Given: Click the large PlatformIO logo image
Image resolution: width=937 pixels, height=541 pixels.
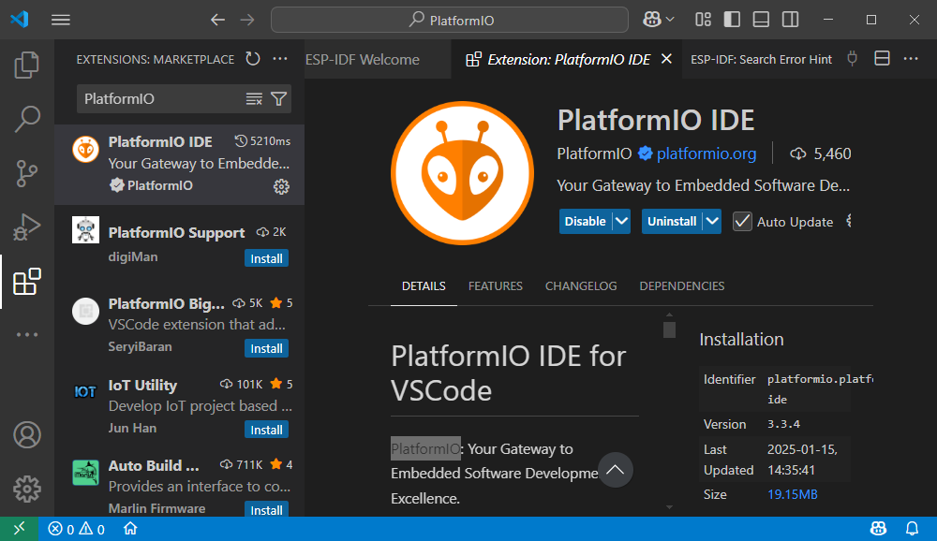Looking at the screenshot, I should 462,172.
